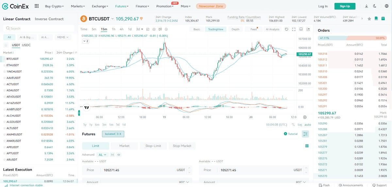
Task: Select ETHUSDT in the market list
Action: 39,65
